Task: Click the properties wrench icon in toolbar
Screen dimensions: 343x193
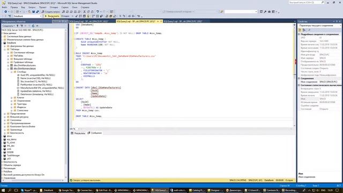Action: [265, 12]
